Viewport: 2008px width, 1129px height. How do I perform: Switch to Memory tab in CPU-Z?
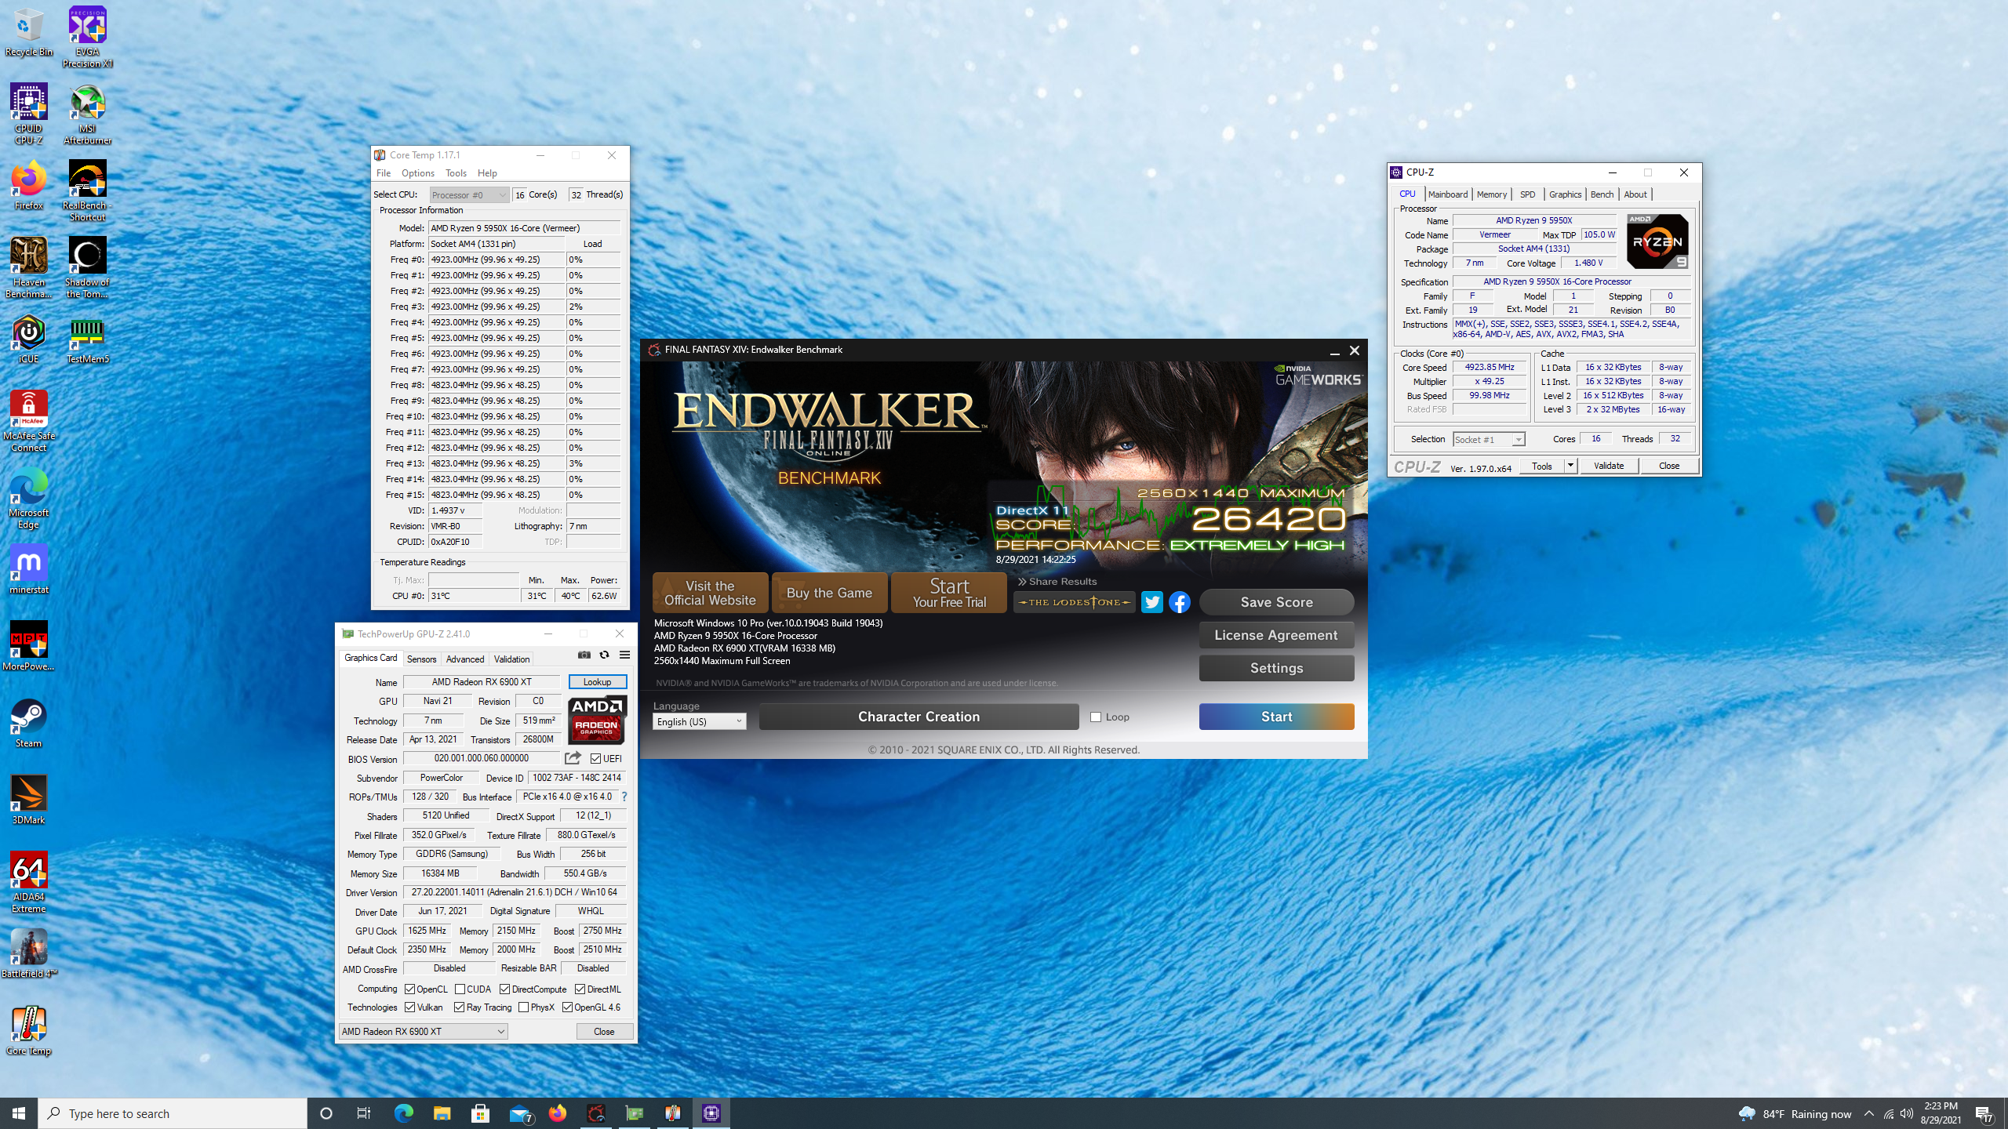tap(1491, 194)
